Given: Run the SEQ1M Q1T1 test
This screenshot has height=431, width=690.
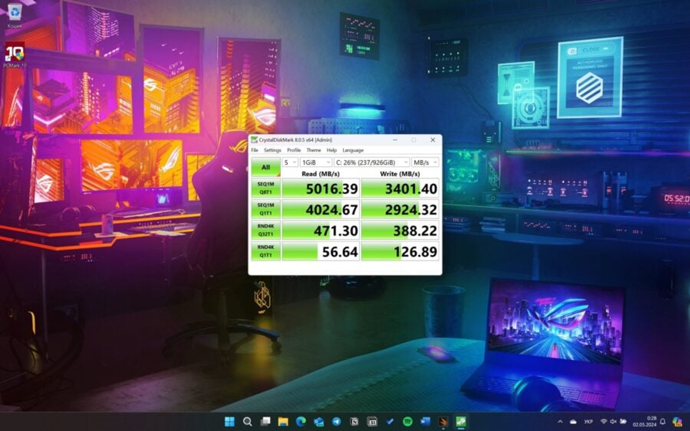Looking at the screenshot, I should [266, 209].
